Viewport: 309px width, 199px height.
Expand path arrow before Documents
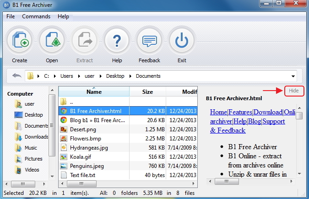point(130,76)
